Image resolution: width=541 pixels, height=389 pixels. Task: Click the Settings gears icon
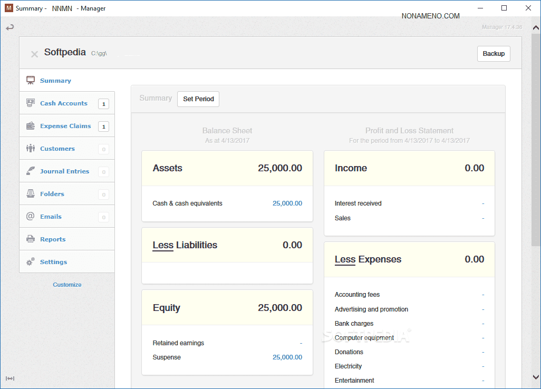point(31,262)
